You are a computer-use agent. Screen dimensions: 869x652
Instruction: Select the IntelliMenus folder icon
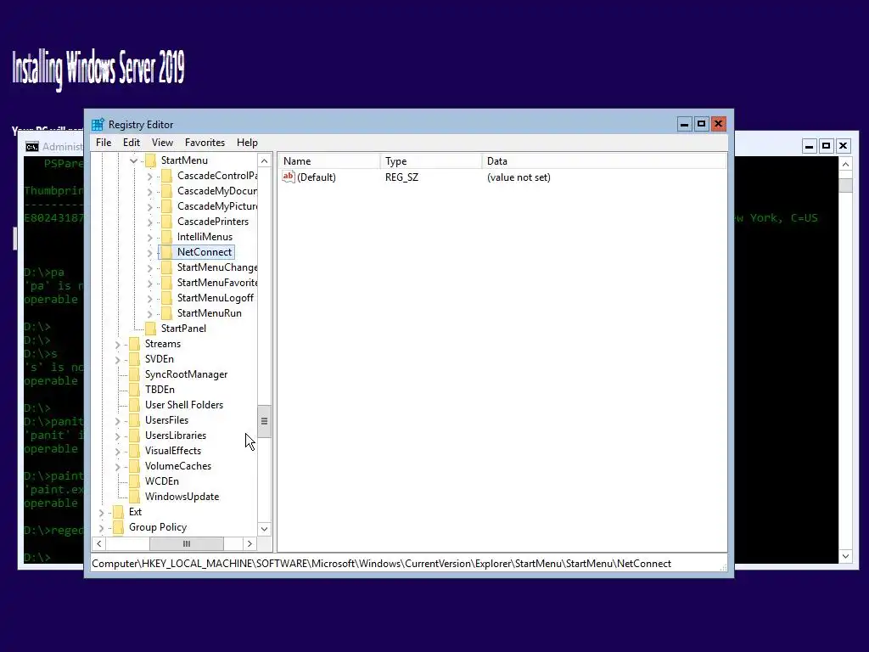pos(166,238)
